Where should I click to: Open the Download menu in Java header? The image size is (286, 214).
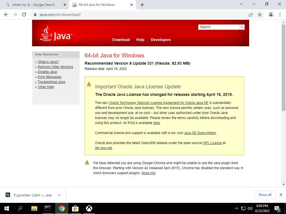121,40
